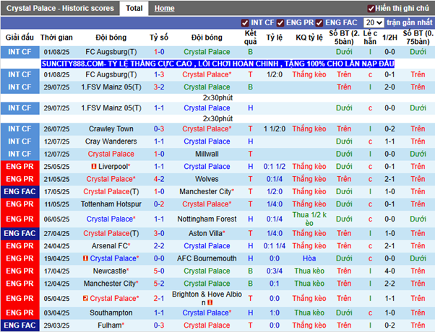Click the ENG PR label for 25/05/25
Screen dimensions: 435x332
tap(20, 167)
